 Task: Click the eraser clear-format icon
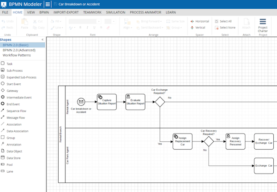click(108, 28)
